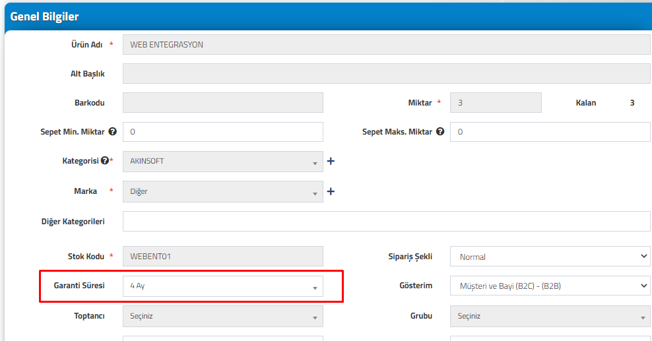Click the Ürün Adı input field
Screen dimensions: 652x341
(x=386, y=44)
